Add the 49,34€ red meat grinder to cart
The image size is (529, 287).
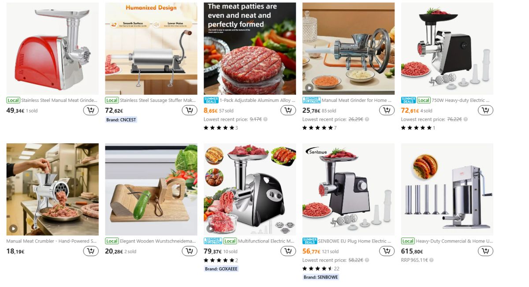click(90, 110)
